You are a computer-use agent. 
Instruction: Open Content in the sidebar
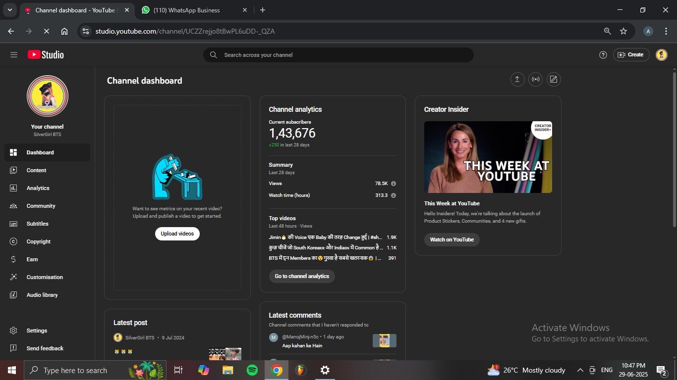tap(47, 170)
